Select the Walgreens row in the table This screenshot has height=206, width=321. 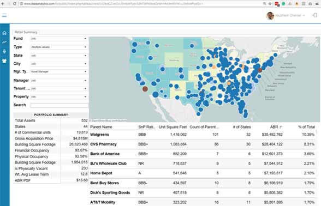click(x=203, y=135)
